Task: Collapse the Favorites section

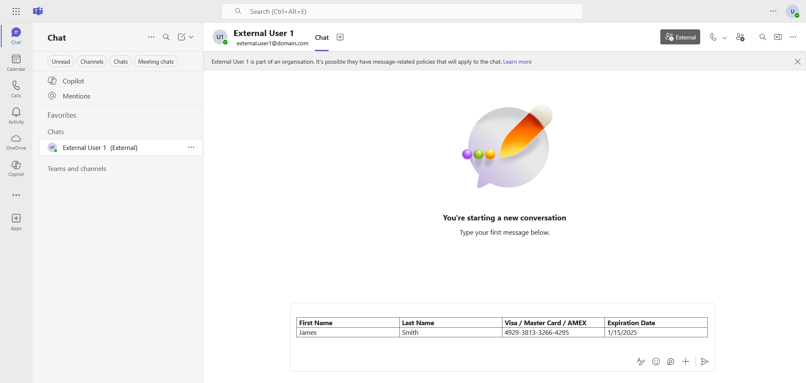Action: tap(62, 115)
